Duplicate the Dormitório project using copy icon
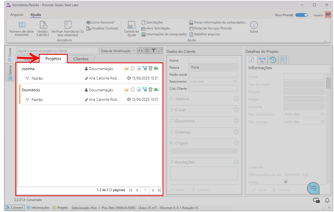Viewport: 334px width, 212px height. click(x=133, y=90)
